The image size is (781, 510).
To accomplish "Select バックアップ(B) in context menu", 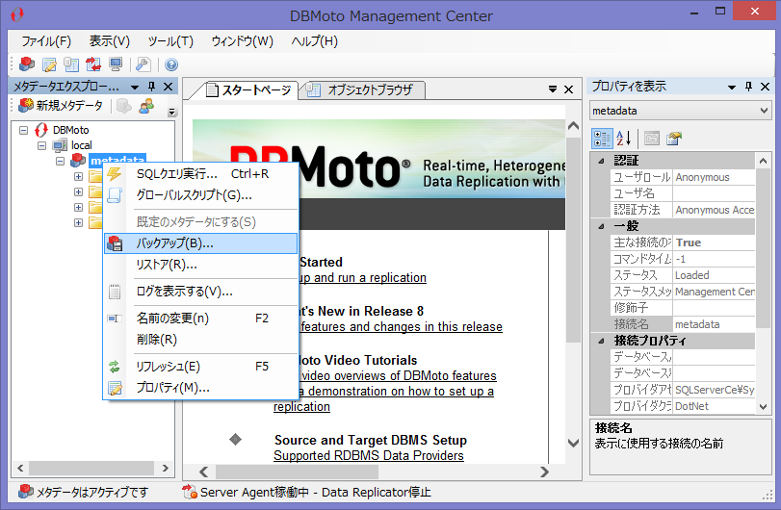I will [200, 243].
